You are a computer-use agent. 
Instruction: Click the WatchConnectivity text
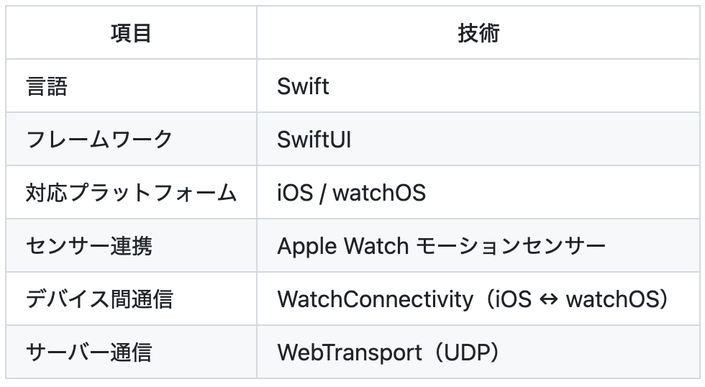[375, 299]
